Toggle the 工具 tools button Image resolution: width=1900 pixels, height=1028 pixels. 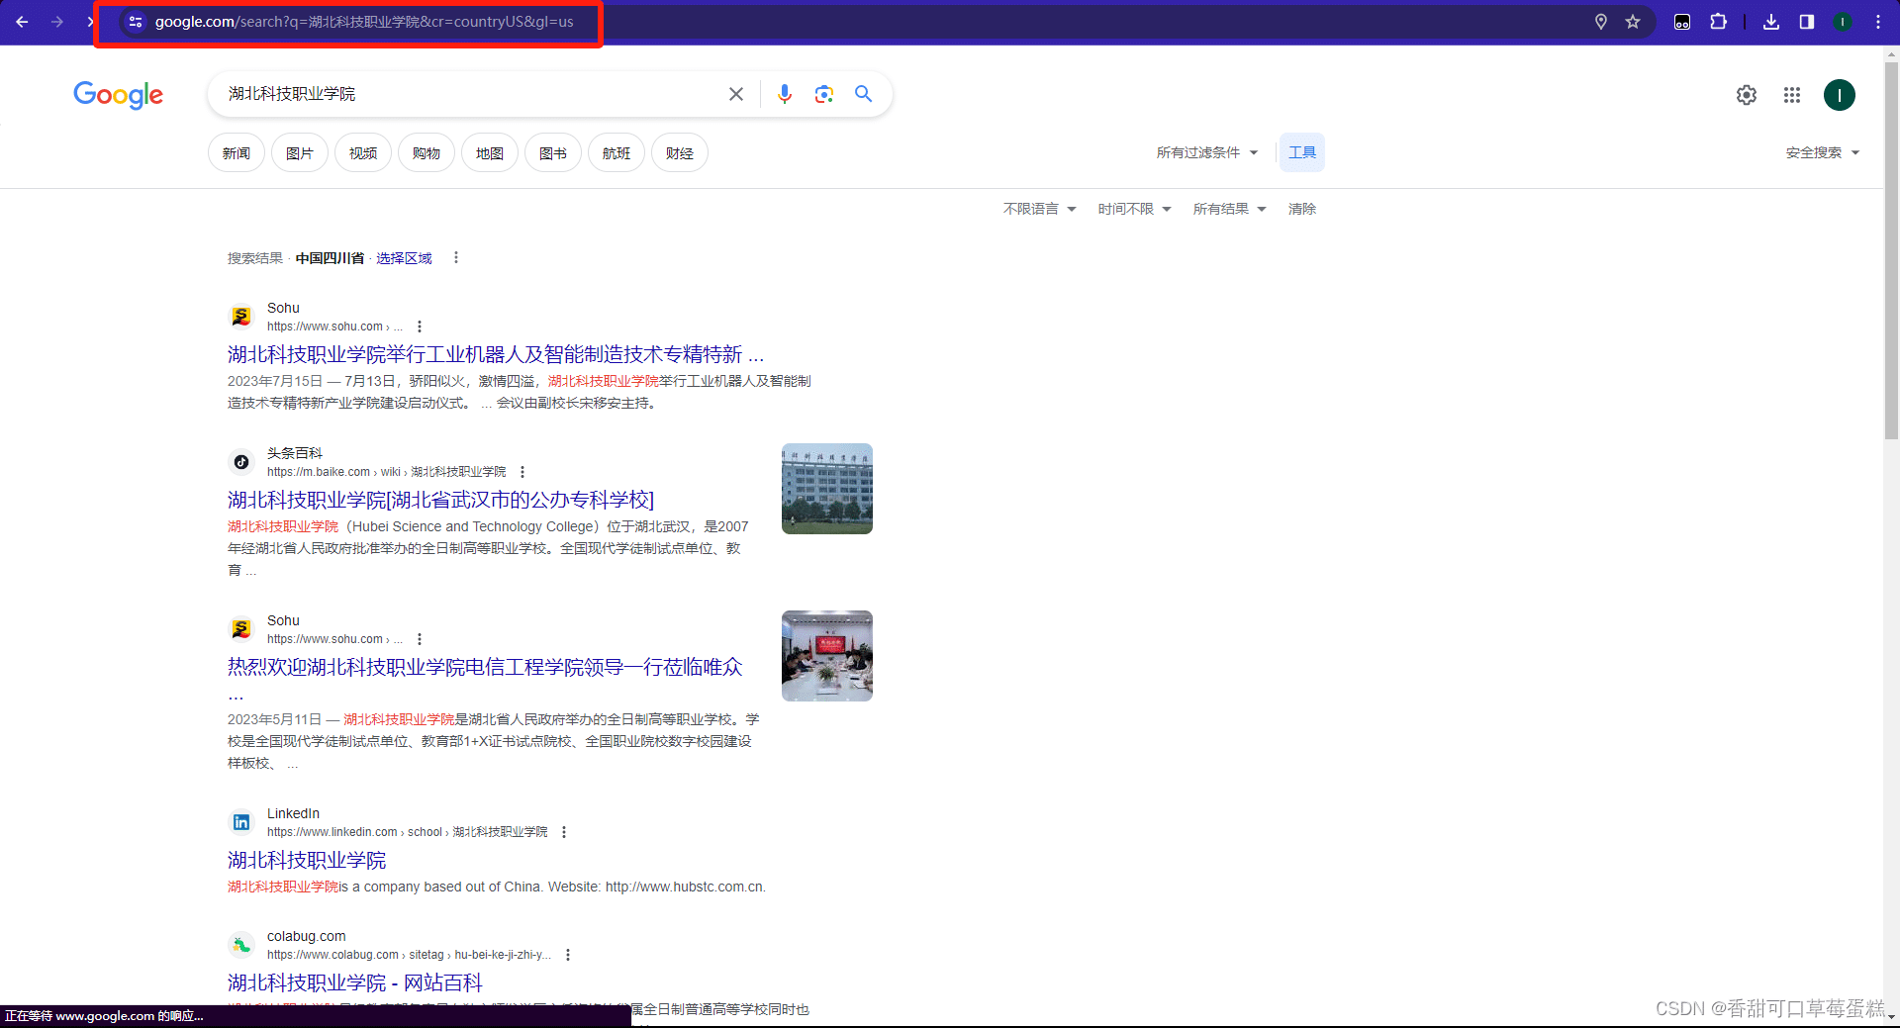coord(1302,152)
